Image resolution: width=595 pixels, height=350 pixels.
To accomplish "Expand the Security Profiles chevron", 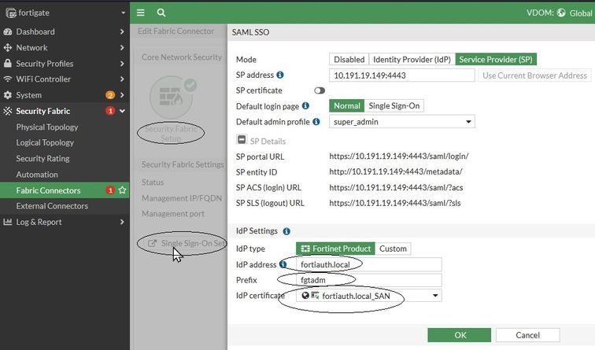I will click(122, 64).
